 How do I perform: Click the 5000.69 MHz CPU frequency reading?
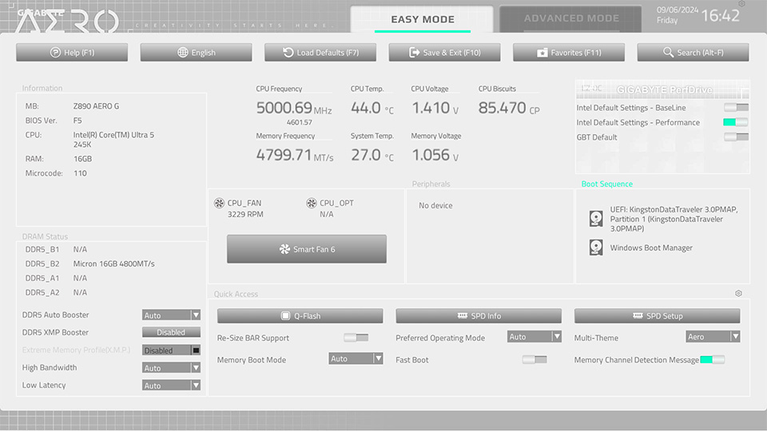click(x=294, y=108)
